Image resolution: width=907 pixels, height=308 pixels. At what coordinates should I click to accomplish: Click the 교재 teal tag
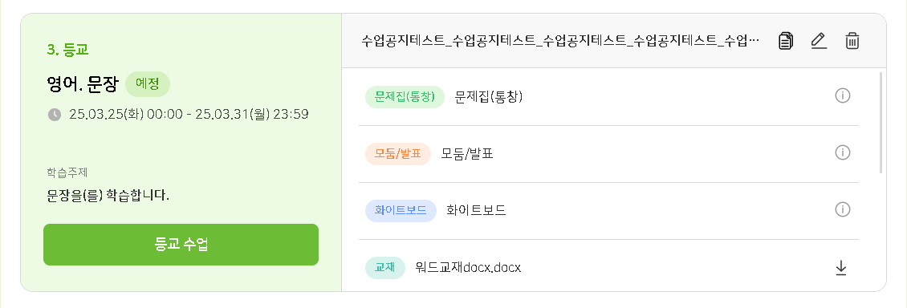(384, 268)
